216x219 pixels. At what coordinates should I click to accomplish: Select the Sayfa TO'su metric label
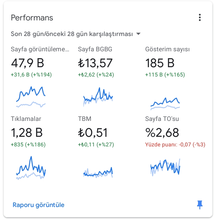(x=162, y=119)
